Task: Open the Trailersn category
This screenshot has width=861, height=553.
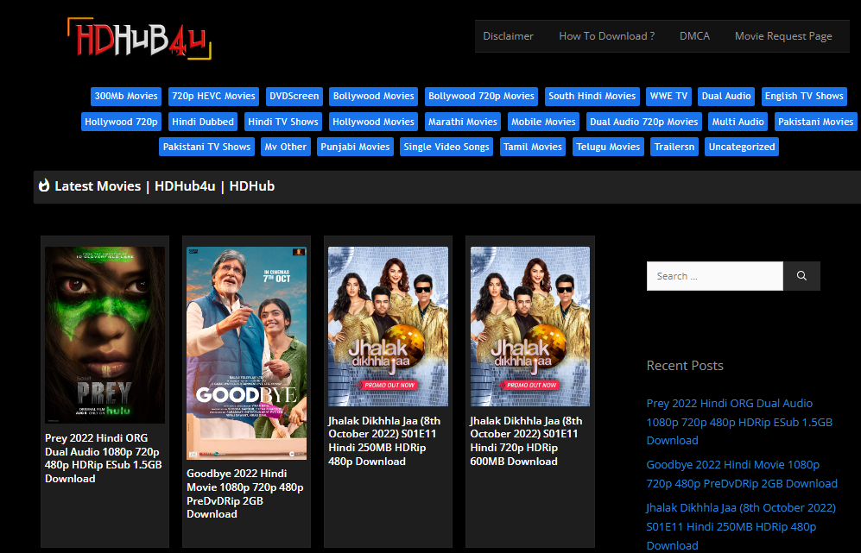Action: (674, 147)
